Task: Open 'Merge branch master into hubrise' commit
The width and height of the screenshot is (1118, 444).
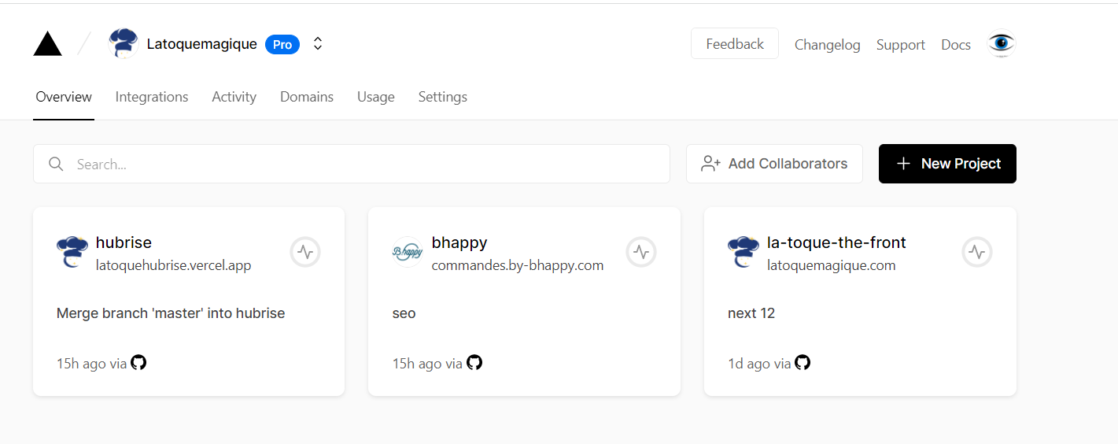Action: [171, 313]
